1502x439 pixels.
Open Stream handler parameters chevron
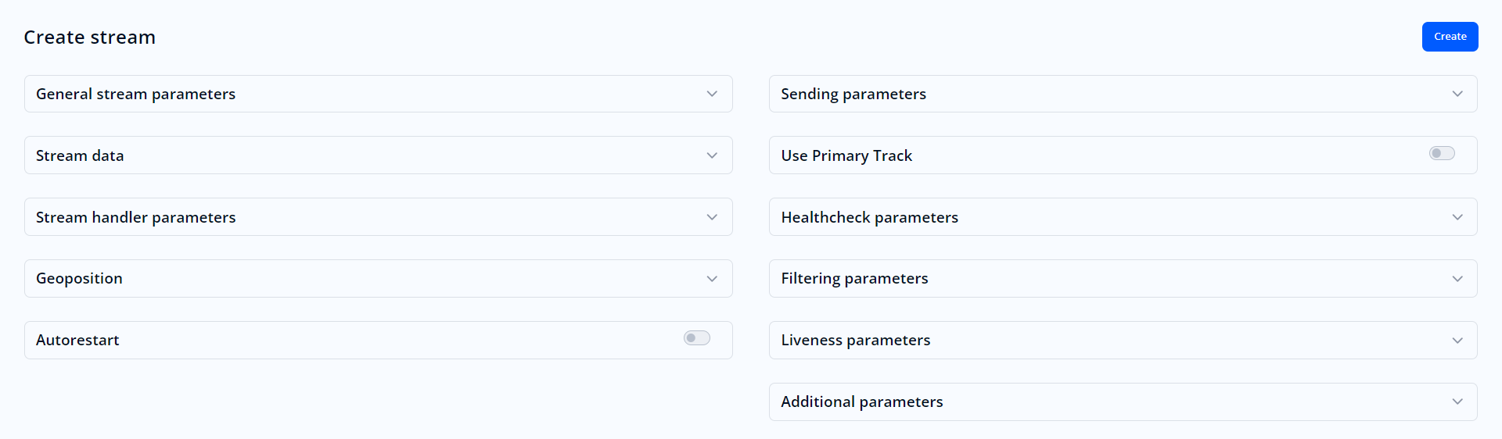click(x=712, y=217)
